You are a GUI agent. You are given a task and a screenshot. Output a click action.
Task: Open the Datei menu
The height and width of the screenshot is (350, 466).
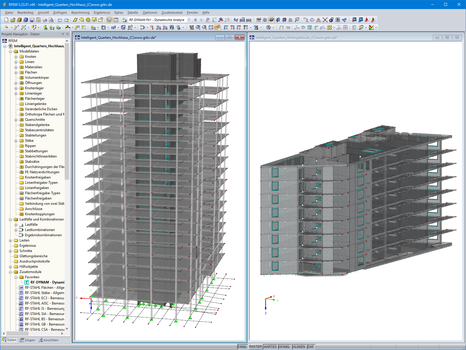pos(9,13)
